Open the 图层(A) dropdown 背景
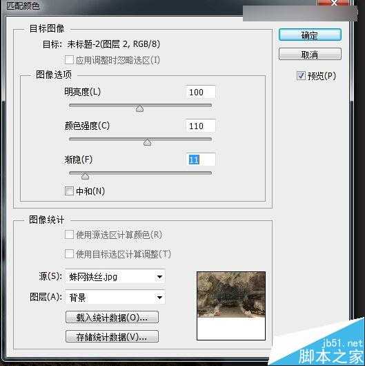365x366 pixels. pos(115,298)
